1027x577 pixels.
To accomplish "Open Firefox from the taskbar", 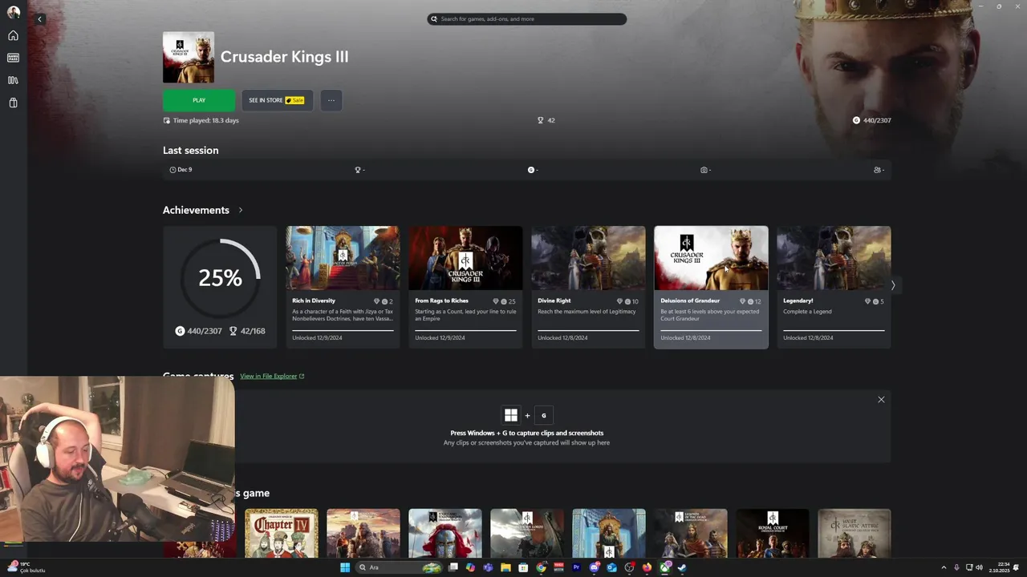I will point(647,567).
